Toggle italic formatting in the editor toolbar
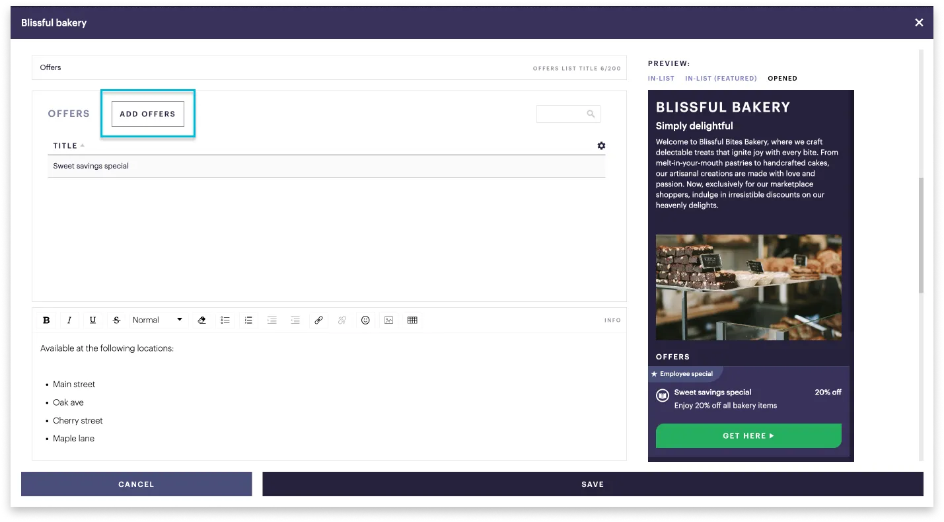 point(69,320)
